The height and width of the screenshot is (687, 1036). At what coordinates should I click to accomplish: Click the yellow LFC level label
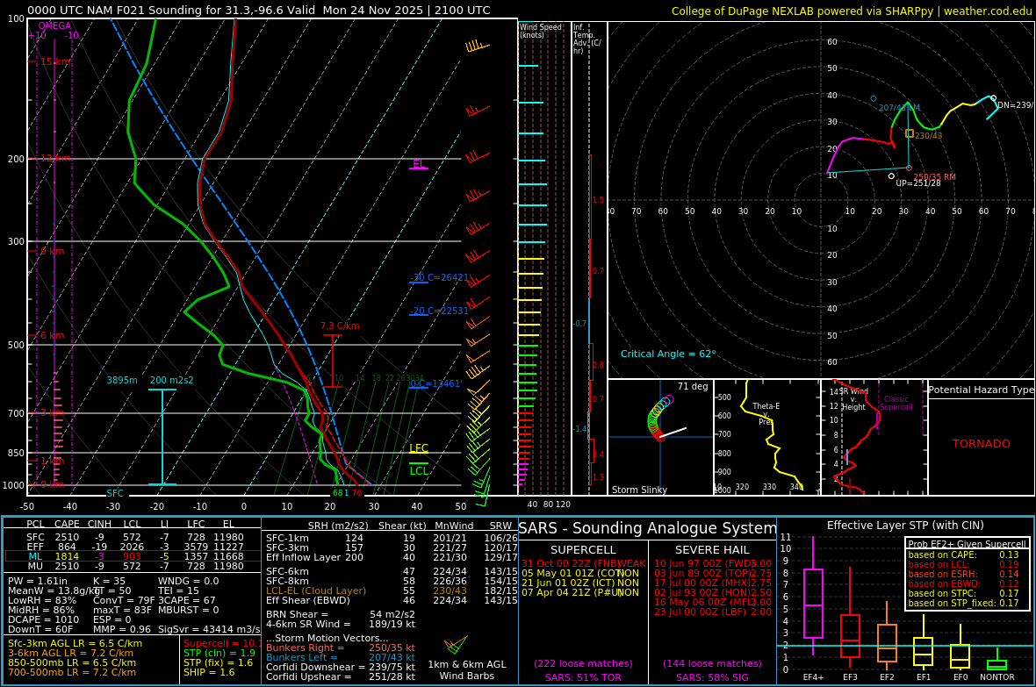click(x=419, y=447)
